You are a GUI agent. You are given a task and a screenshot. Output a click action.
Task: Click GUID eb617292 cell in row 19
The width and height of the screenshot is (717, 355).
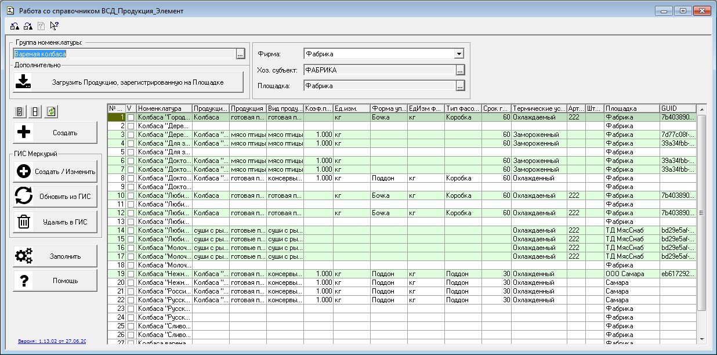[x=678, y=274]
